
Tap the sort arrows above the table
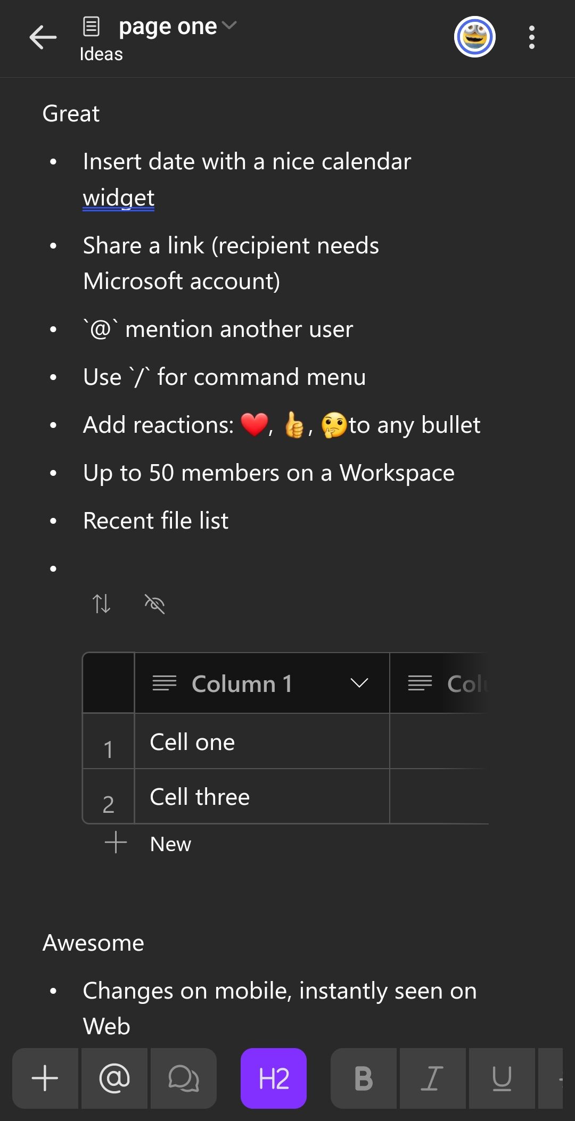(x=101, y=604)
